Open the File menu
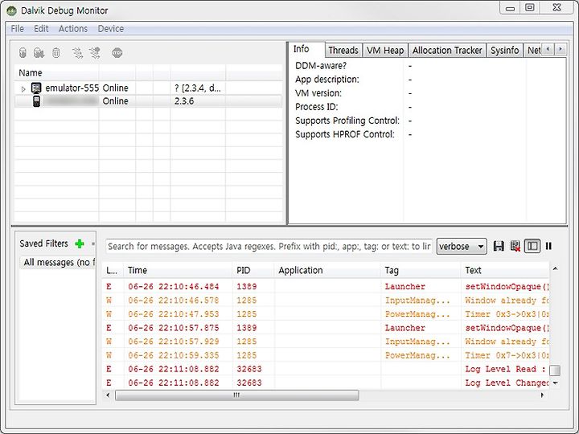 (x=18, y=29)
